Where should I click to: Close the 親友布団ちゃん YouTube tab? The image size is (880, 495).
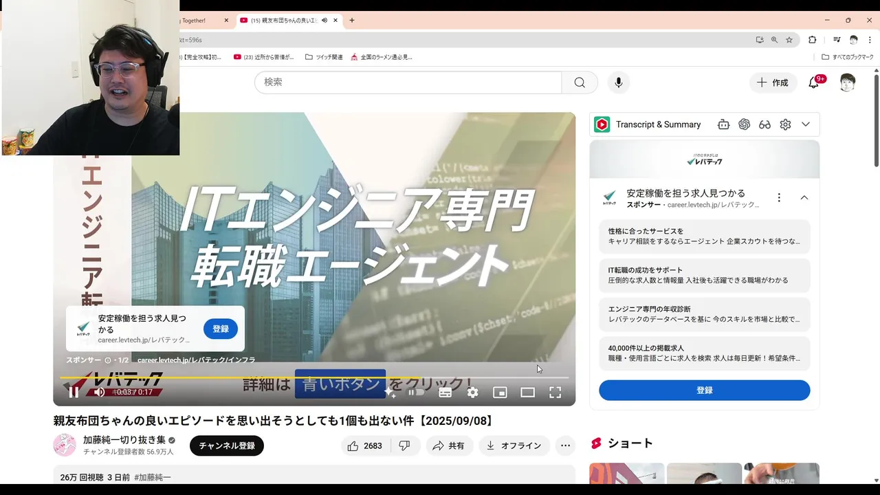[335, 21]
